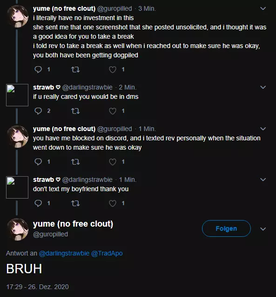
Task: Open @TradApo mention link
Action: click(107, 253)
